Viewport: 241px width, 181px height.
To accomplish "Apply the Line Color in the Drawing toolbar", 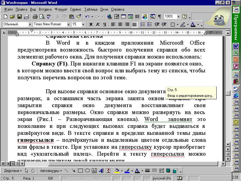I will click(127, 170).
